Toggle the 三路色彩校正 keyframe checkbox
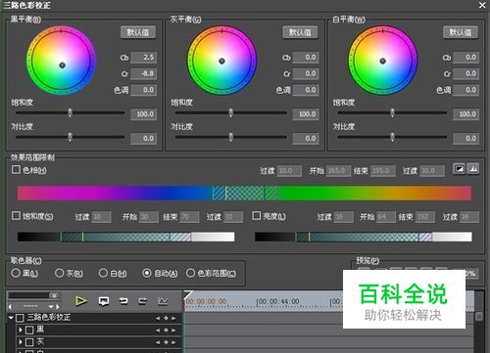 20,318
